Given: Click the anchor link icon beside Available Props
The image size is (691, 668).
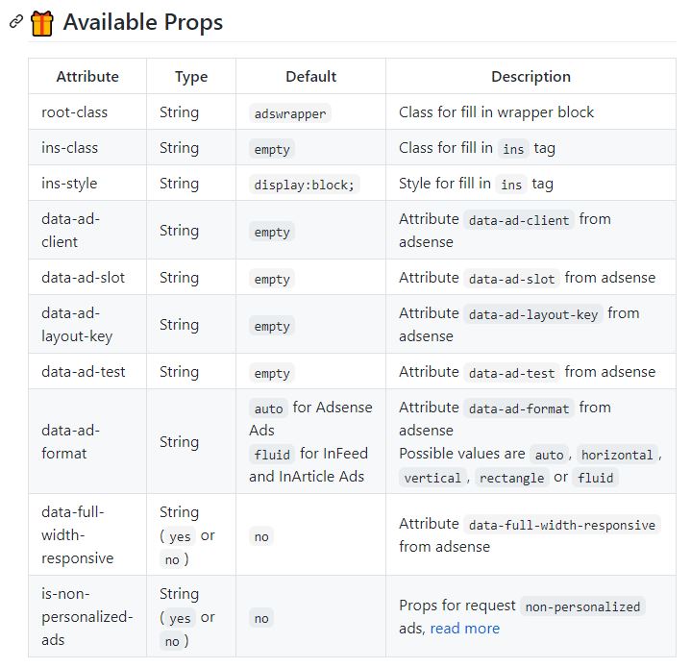Looking at the screenshot, I should point(16,21).
